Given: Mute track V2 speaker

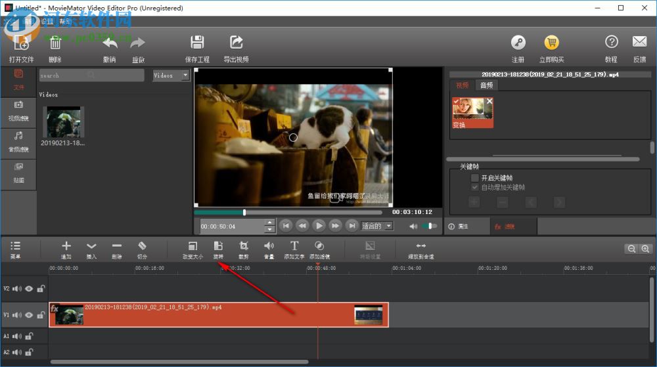Looking at the screenshot, I should [17, 289].
